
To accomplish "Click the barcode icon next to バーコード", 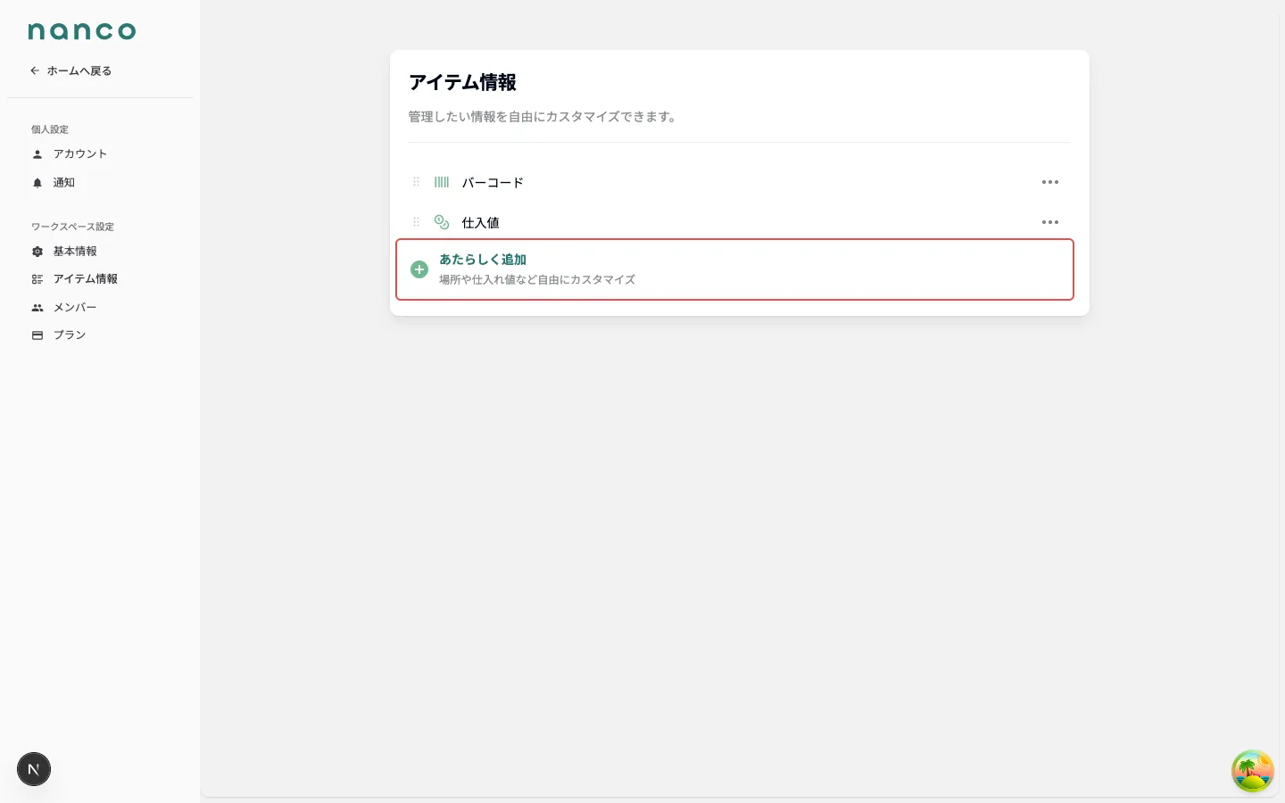I will coord(442,182).
